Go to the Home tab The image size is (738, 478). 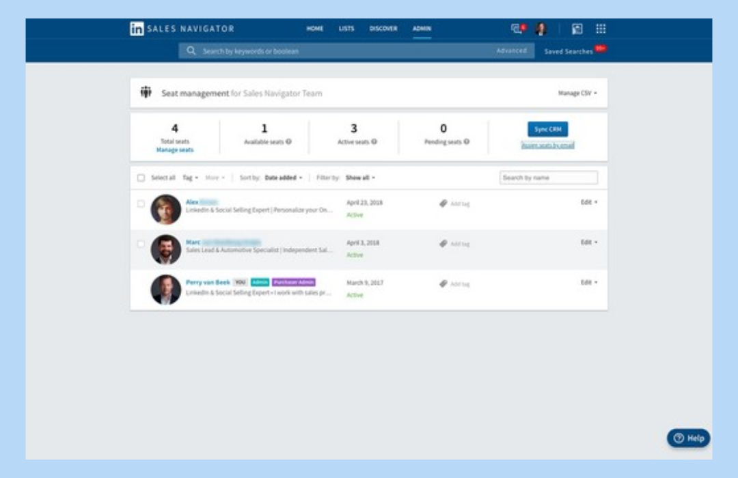click(x=315, y=29)
